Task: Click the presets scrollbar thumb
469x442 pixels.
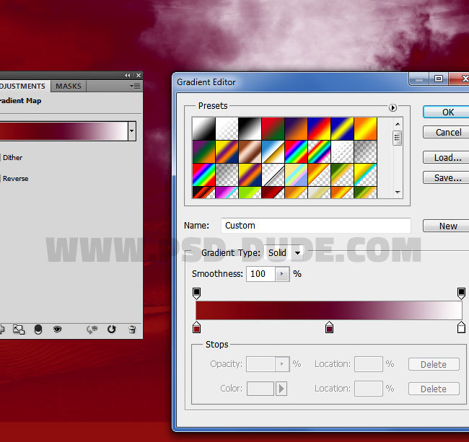Action: tap(397, 138)
